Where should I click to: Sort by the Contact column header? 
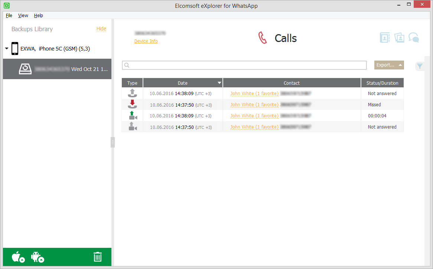(292, 83)
